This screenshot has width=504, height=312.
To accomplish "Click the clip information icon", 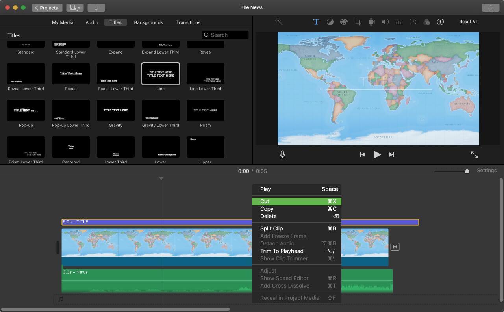I will tap(440, 22).
